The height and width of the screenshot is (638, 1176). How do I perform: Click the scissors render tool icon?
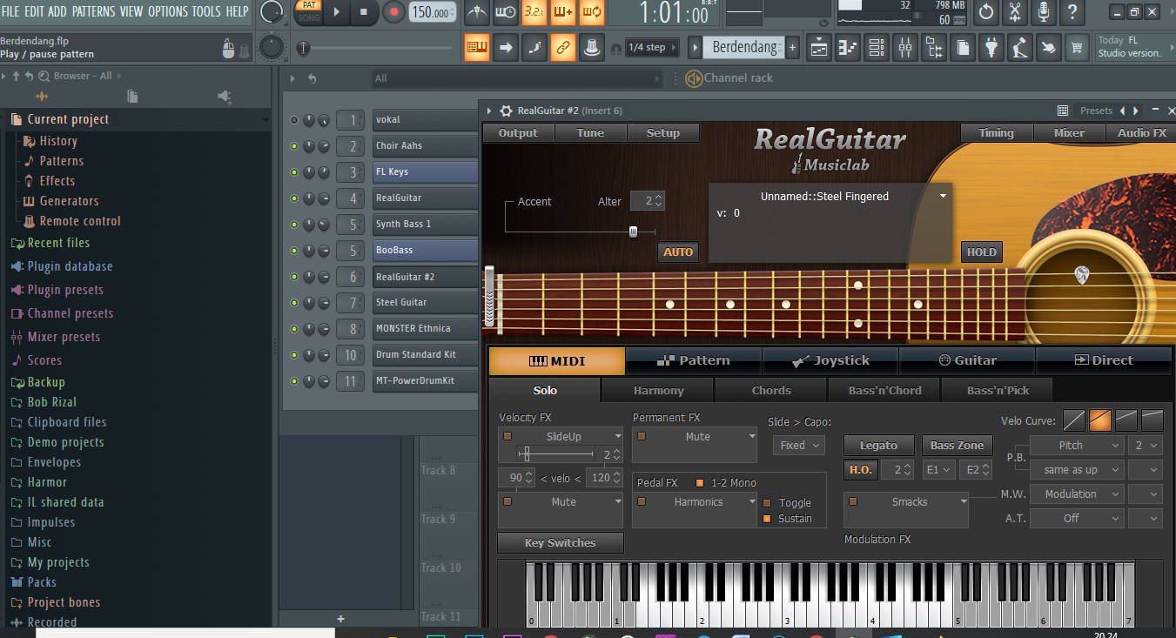coord(1015,12)
